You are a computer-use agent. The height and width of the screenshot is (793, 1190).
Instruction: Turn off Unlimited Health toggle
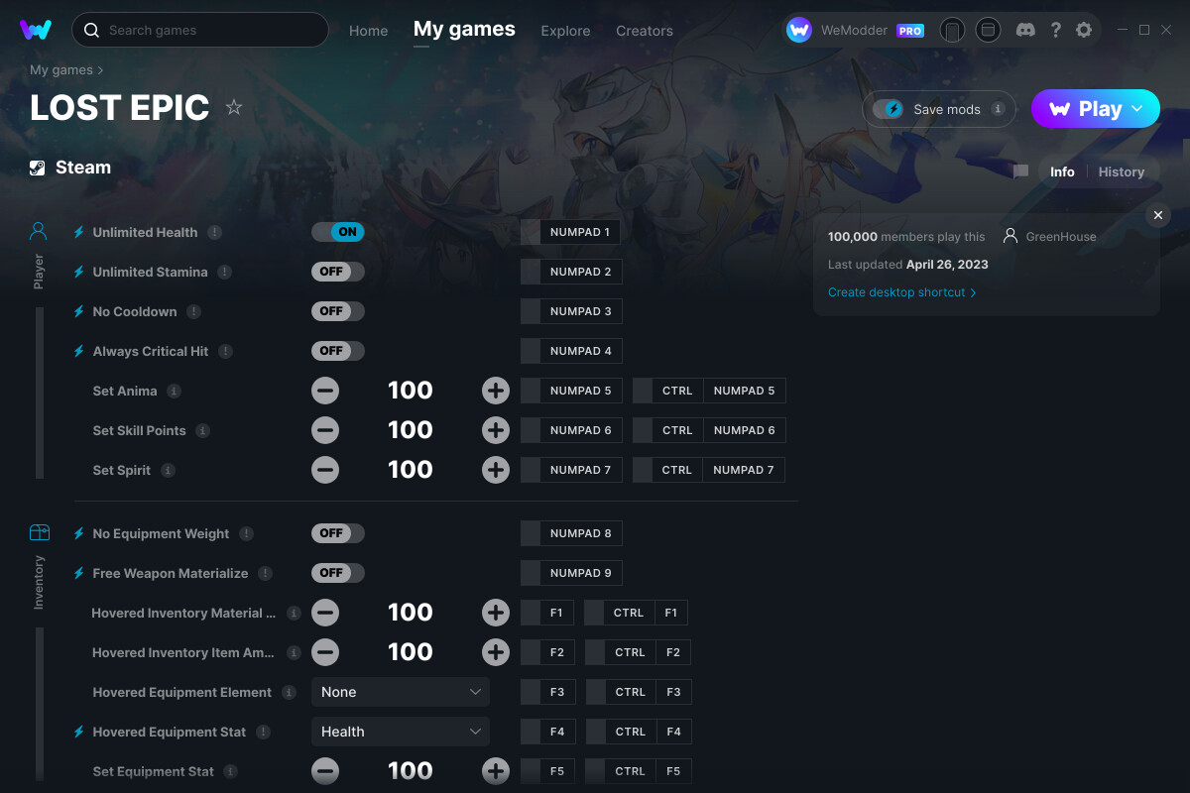tap(338, 232)
